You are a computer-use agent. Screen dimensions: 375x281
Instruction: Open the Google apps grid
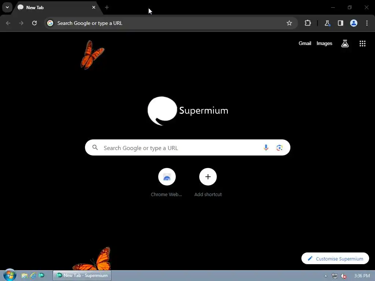pos(363,44)
